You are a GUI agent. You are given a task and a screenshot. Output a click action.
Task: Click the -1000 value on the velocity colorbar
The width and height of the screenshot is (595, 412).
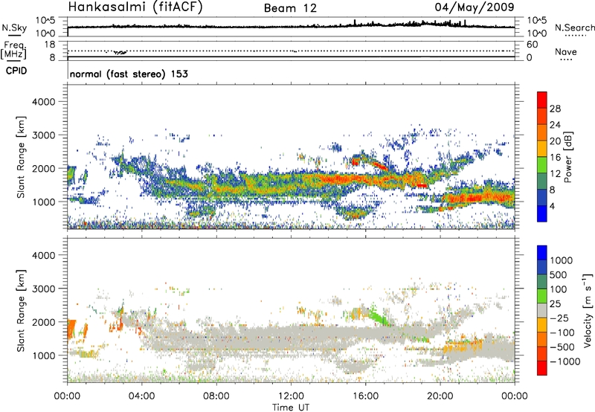click(565, 361)
